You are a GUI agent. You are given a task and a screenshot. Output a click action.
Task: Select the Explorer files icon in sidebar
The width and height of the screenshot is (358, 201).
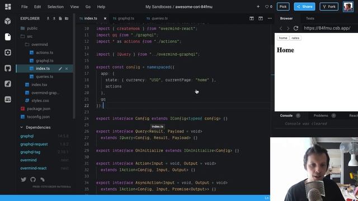click(8, 37)
